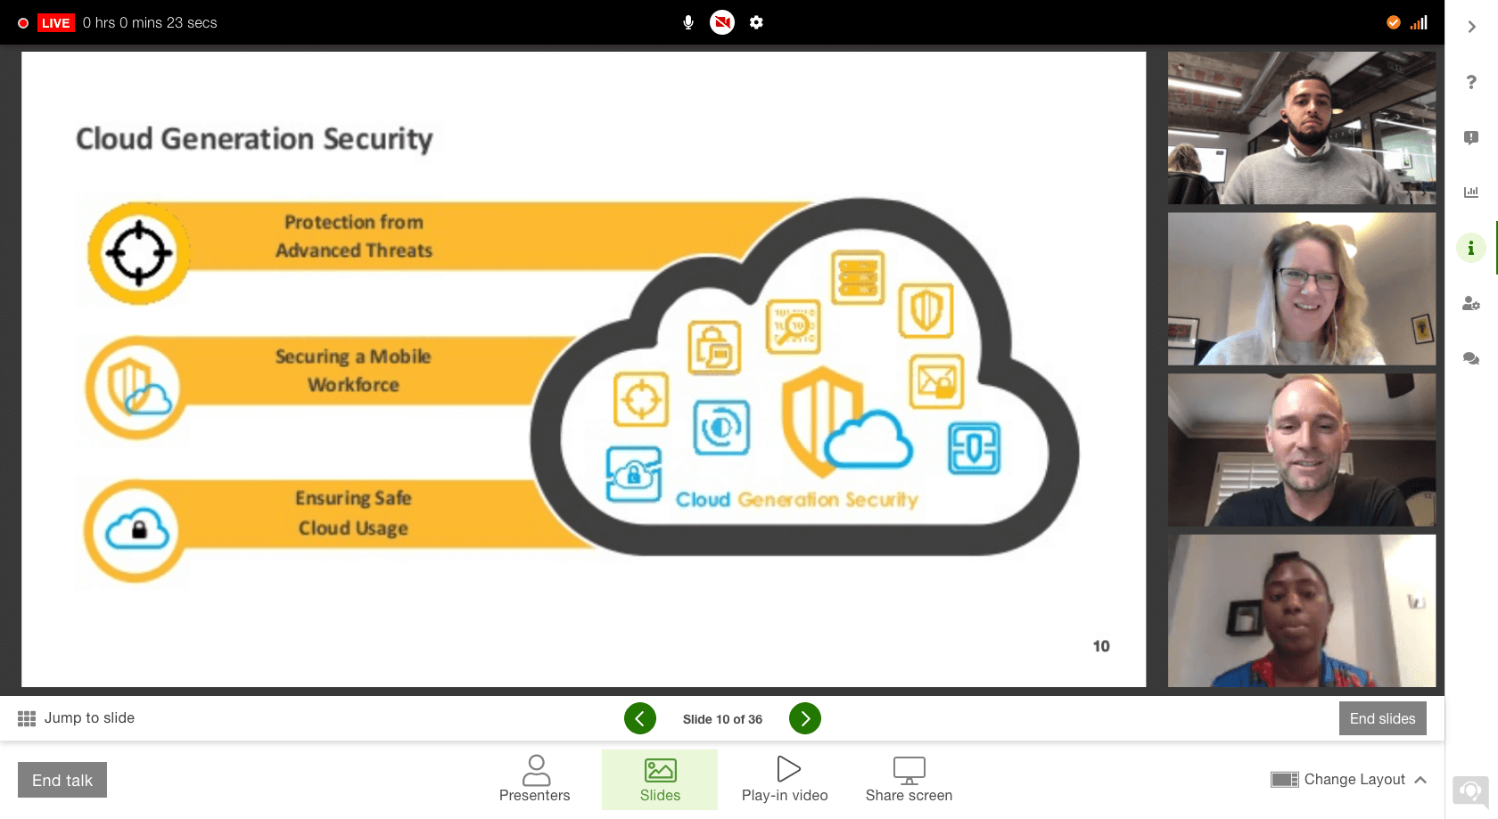Select the Play-in video tab
1498x819 pixels.
785,780
